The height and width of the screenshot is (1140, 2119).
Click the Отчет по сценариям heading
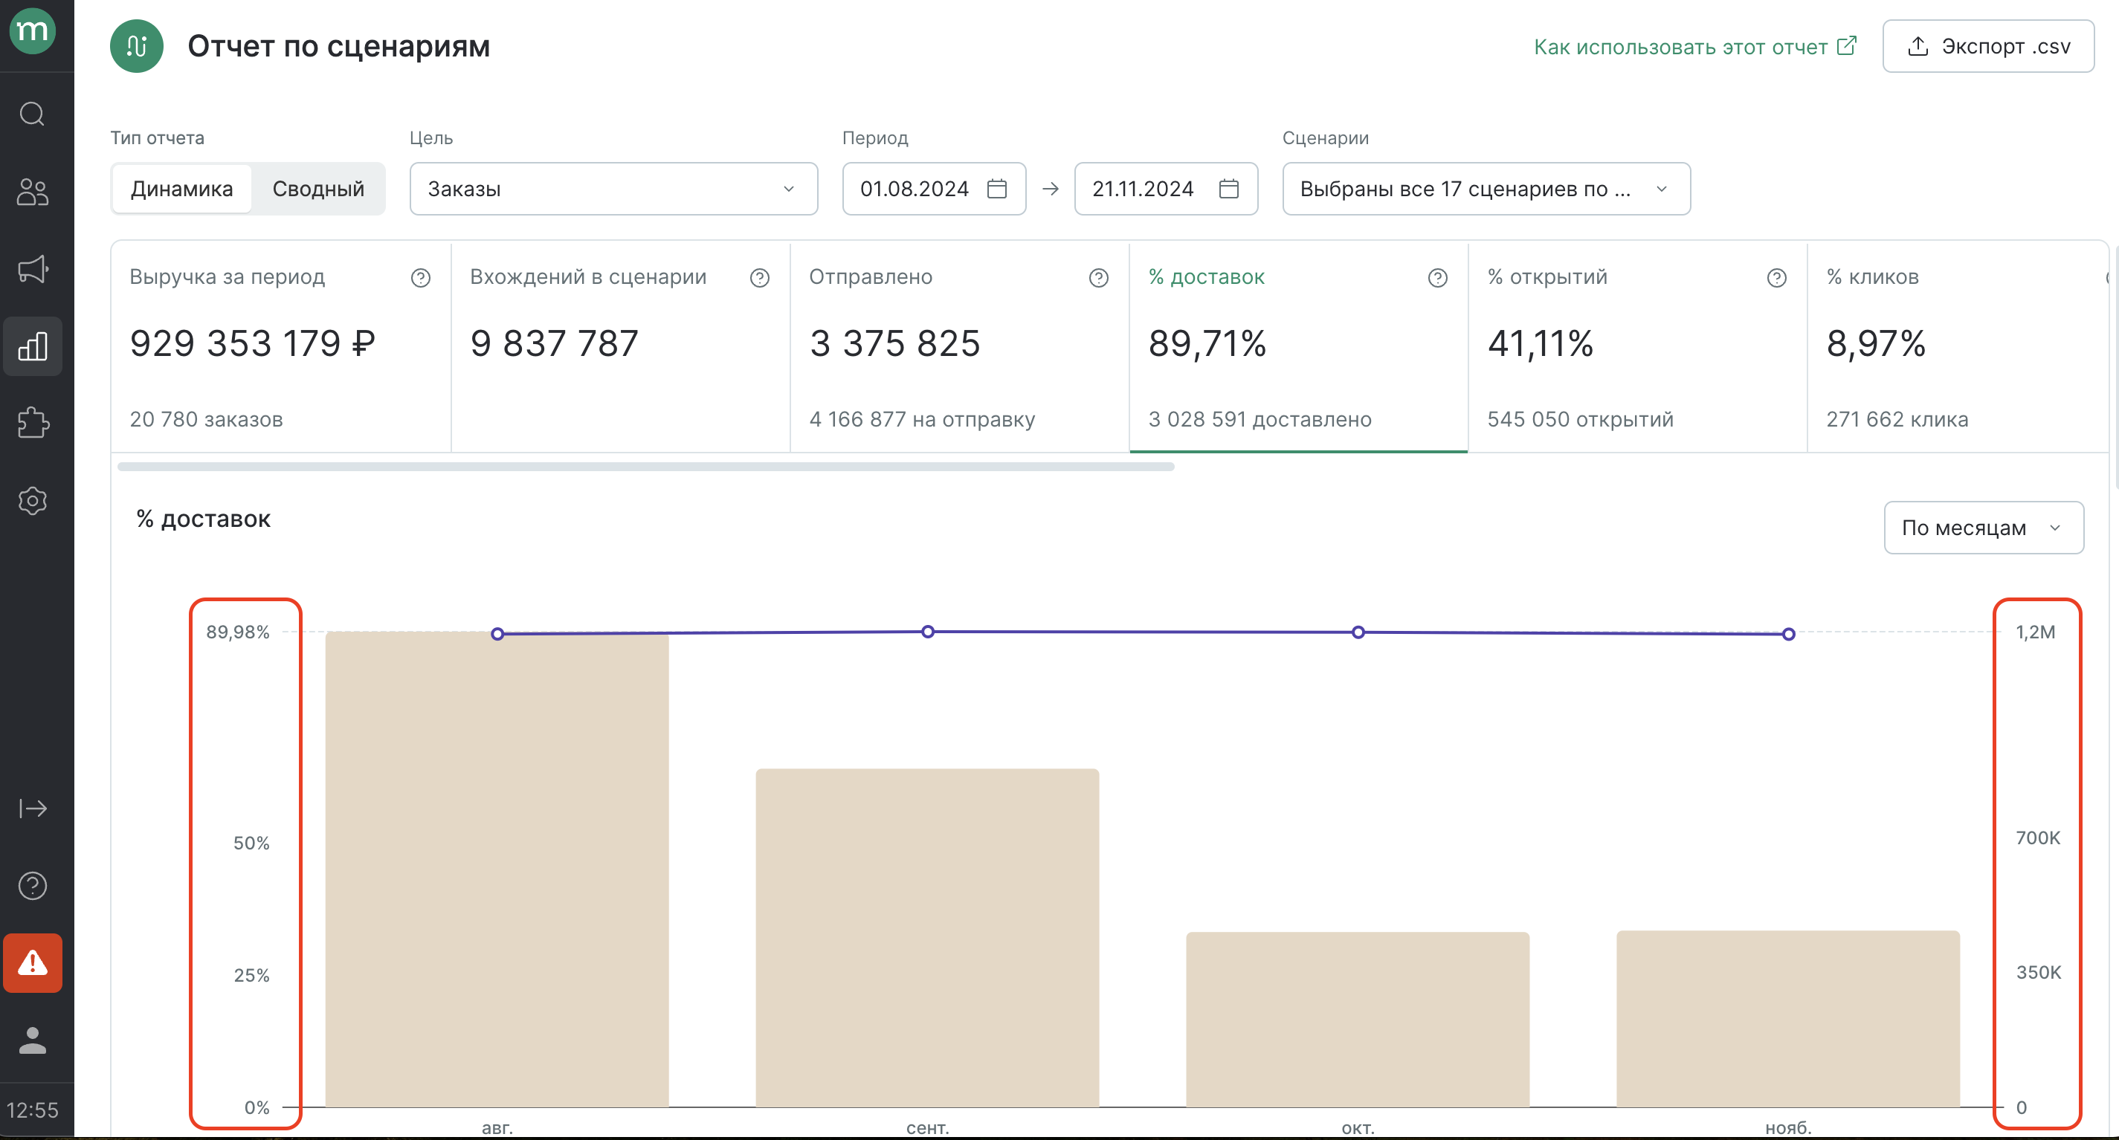coord(338,46)
